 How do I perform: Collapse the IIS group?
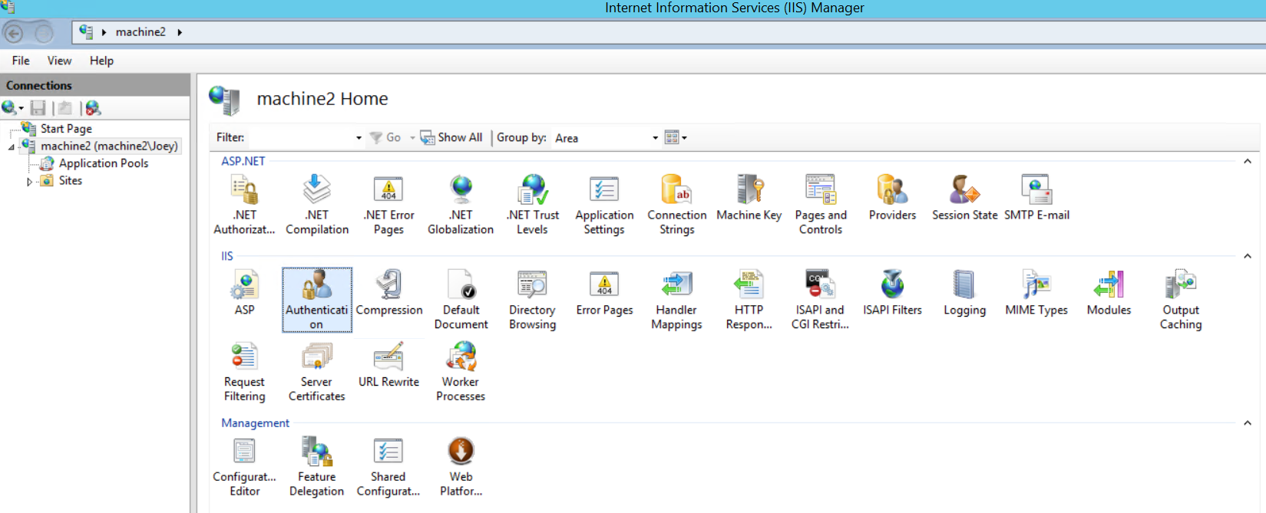[x=1248, y=256]
